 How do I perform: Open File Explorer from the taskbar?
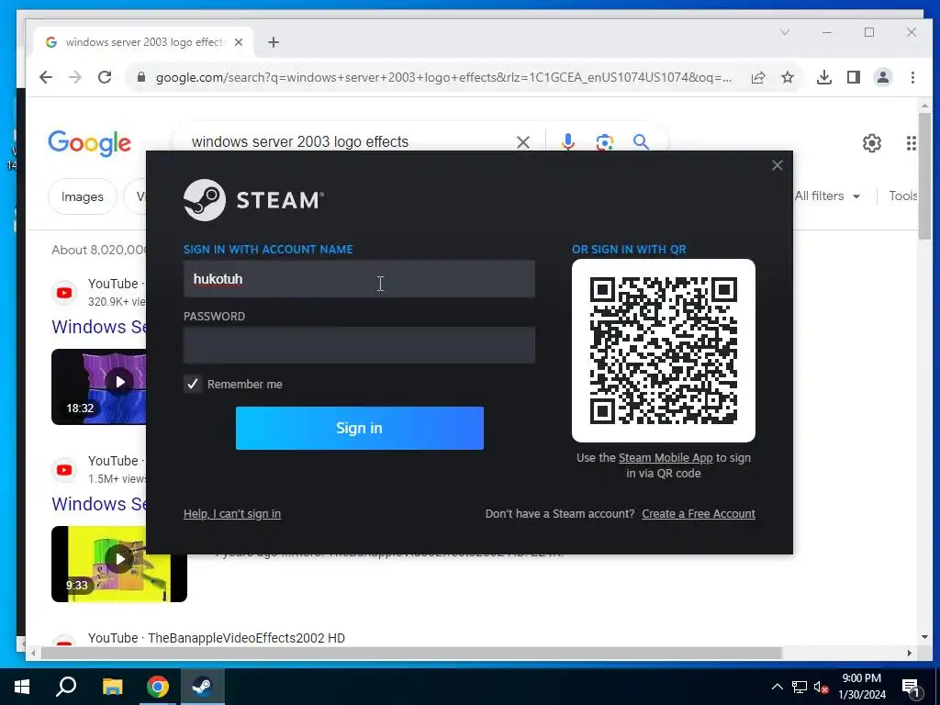coord(112,687)
